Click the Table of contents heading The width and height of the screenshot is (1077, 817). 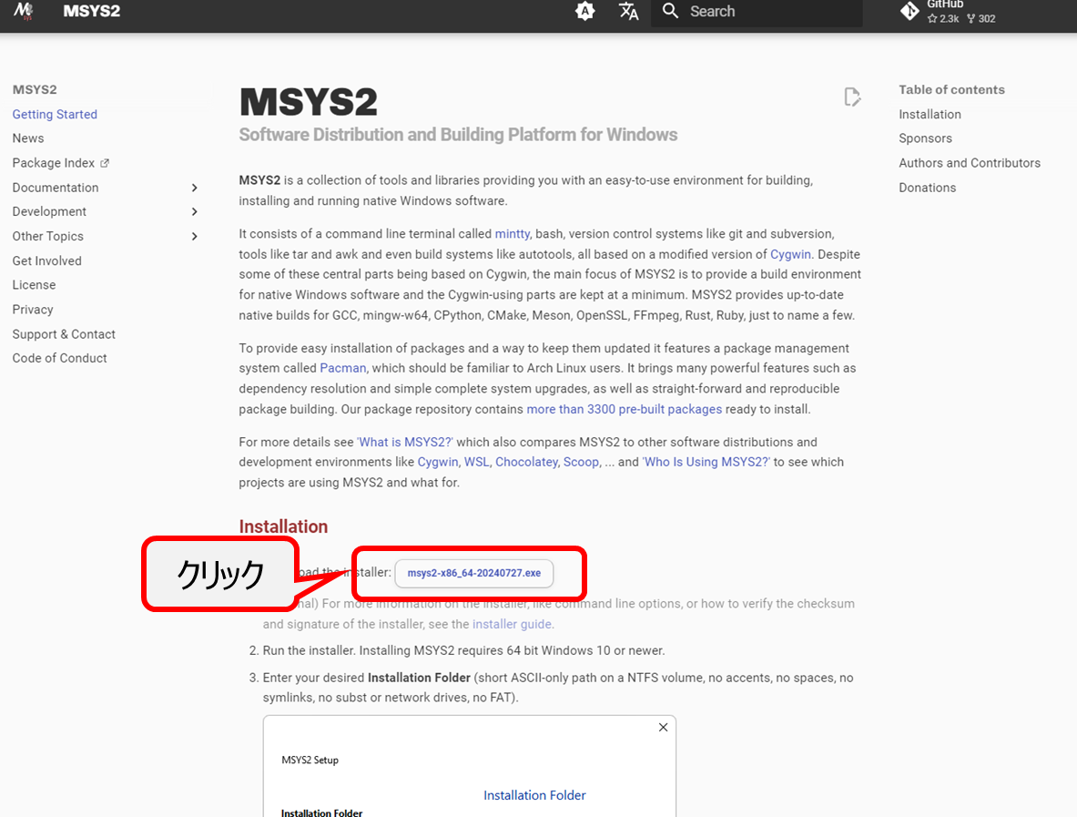(951, 89)
